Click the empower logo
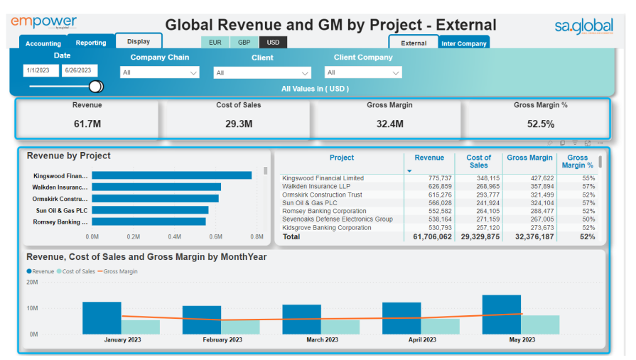 pyautogui.click(x=43, y=22)
